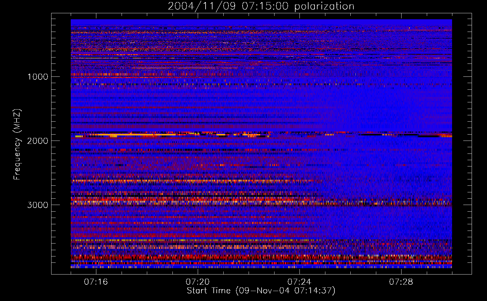Click the plot title "2004/11/09 07:15:00 polarization"
The width and height of the screenshot is (487, 301).
click(x=261, y=6)
